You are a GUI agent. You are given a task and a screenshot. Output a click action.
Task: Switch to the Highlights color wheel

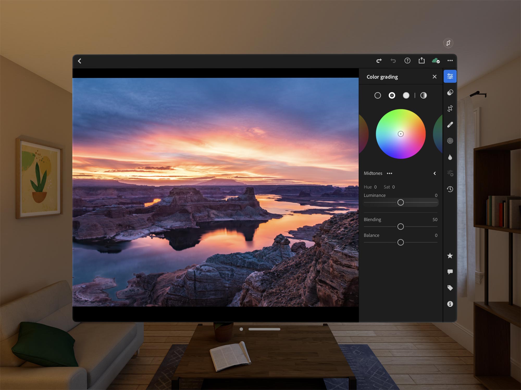point(406,95)
